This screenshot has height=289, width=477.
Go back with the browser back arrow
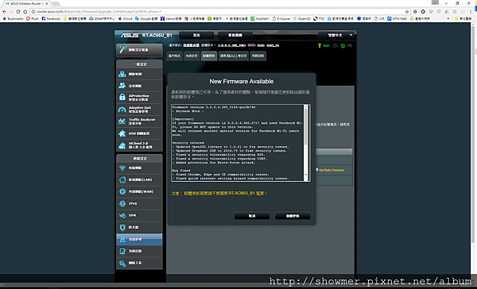click(x=4, y=12)
